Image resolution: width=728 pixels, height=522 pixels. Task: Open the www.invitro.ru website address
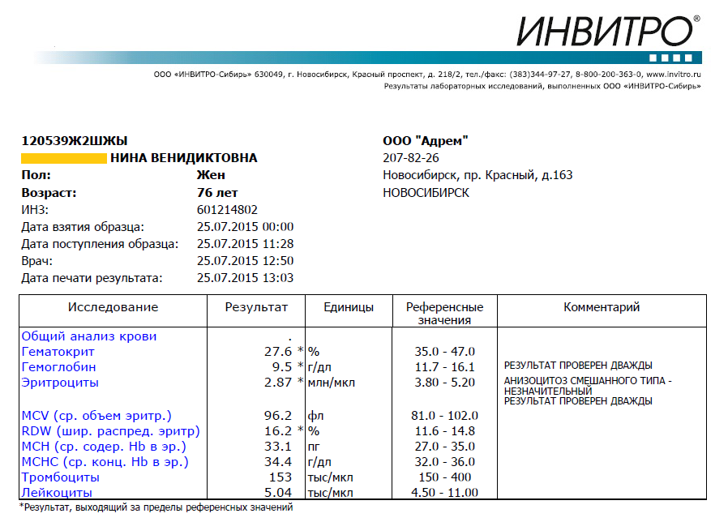673,75
